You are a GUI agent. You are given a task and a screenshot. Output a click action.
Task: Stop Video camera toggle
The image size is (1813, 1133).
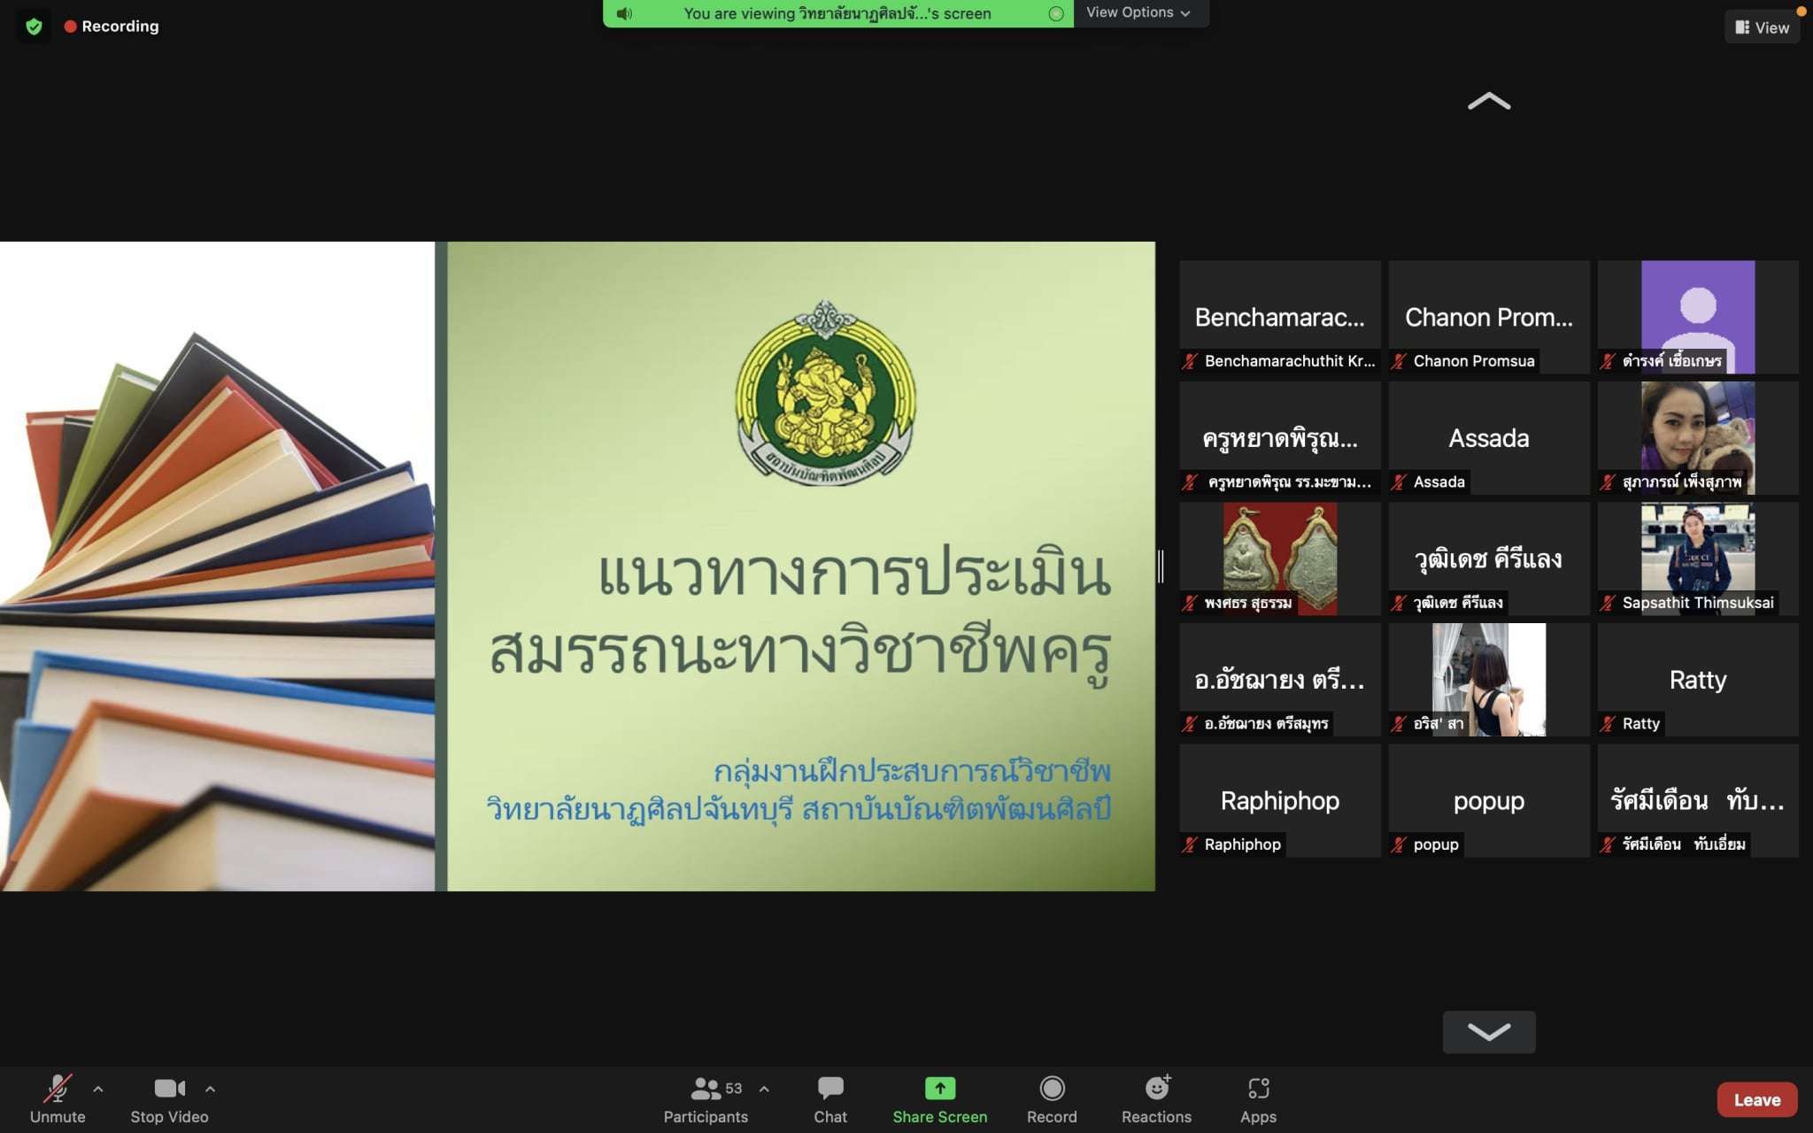[x=169, y=1089]
